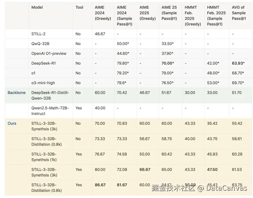Select the "STILL-2" model name cell

[x=38, y=34]
